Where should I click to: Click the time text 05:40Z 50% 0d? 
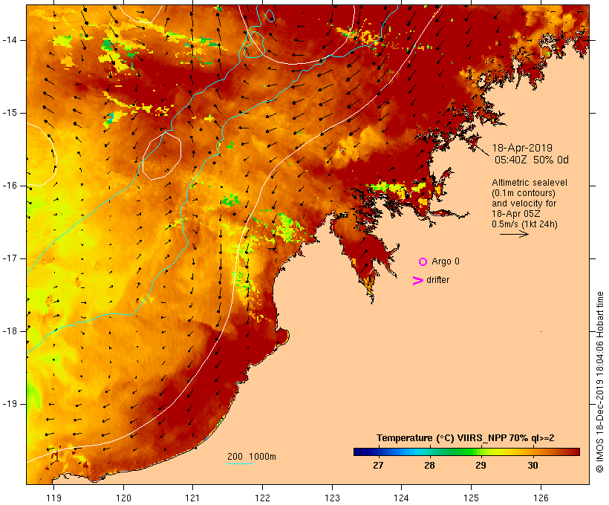click(x=531, y=160)
